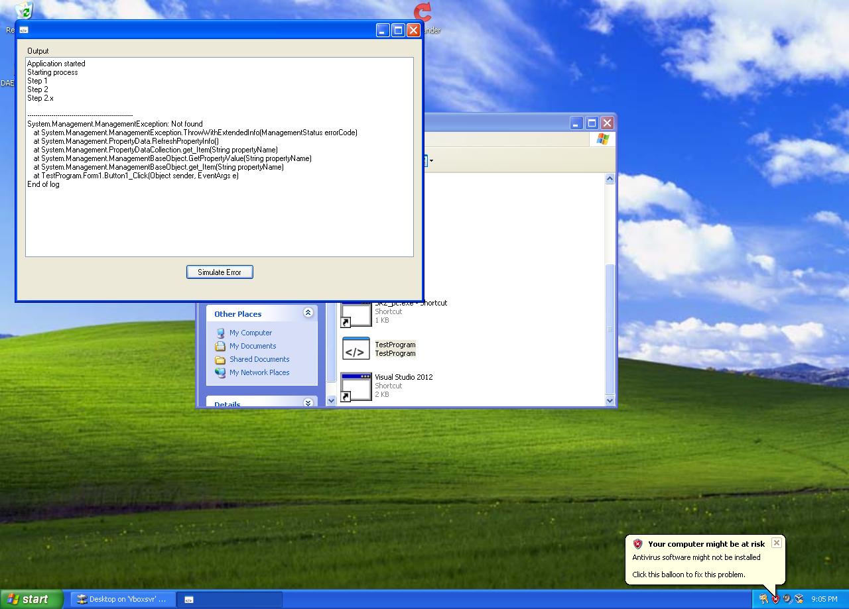The width and height of the screenshot is (849, 609).
Task: Collapse the Other Places panel
Action: [307, 313]
